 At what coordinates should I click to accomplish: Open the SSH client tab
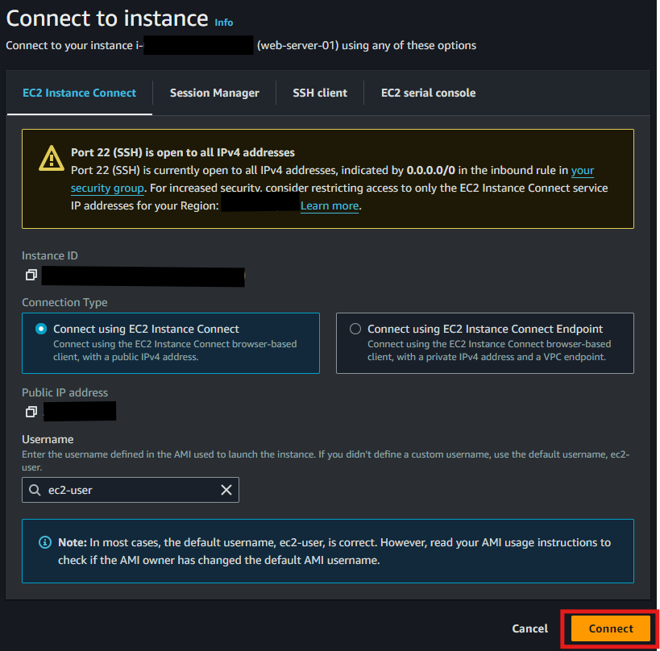(319, 93)
